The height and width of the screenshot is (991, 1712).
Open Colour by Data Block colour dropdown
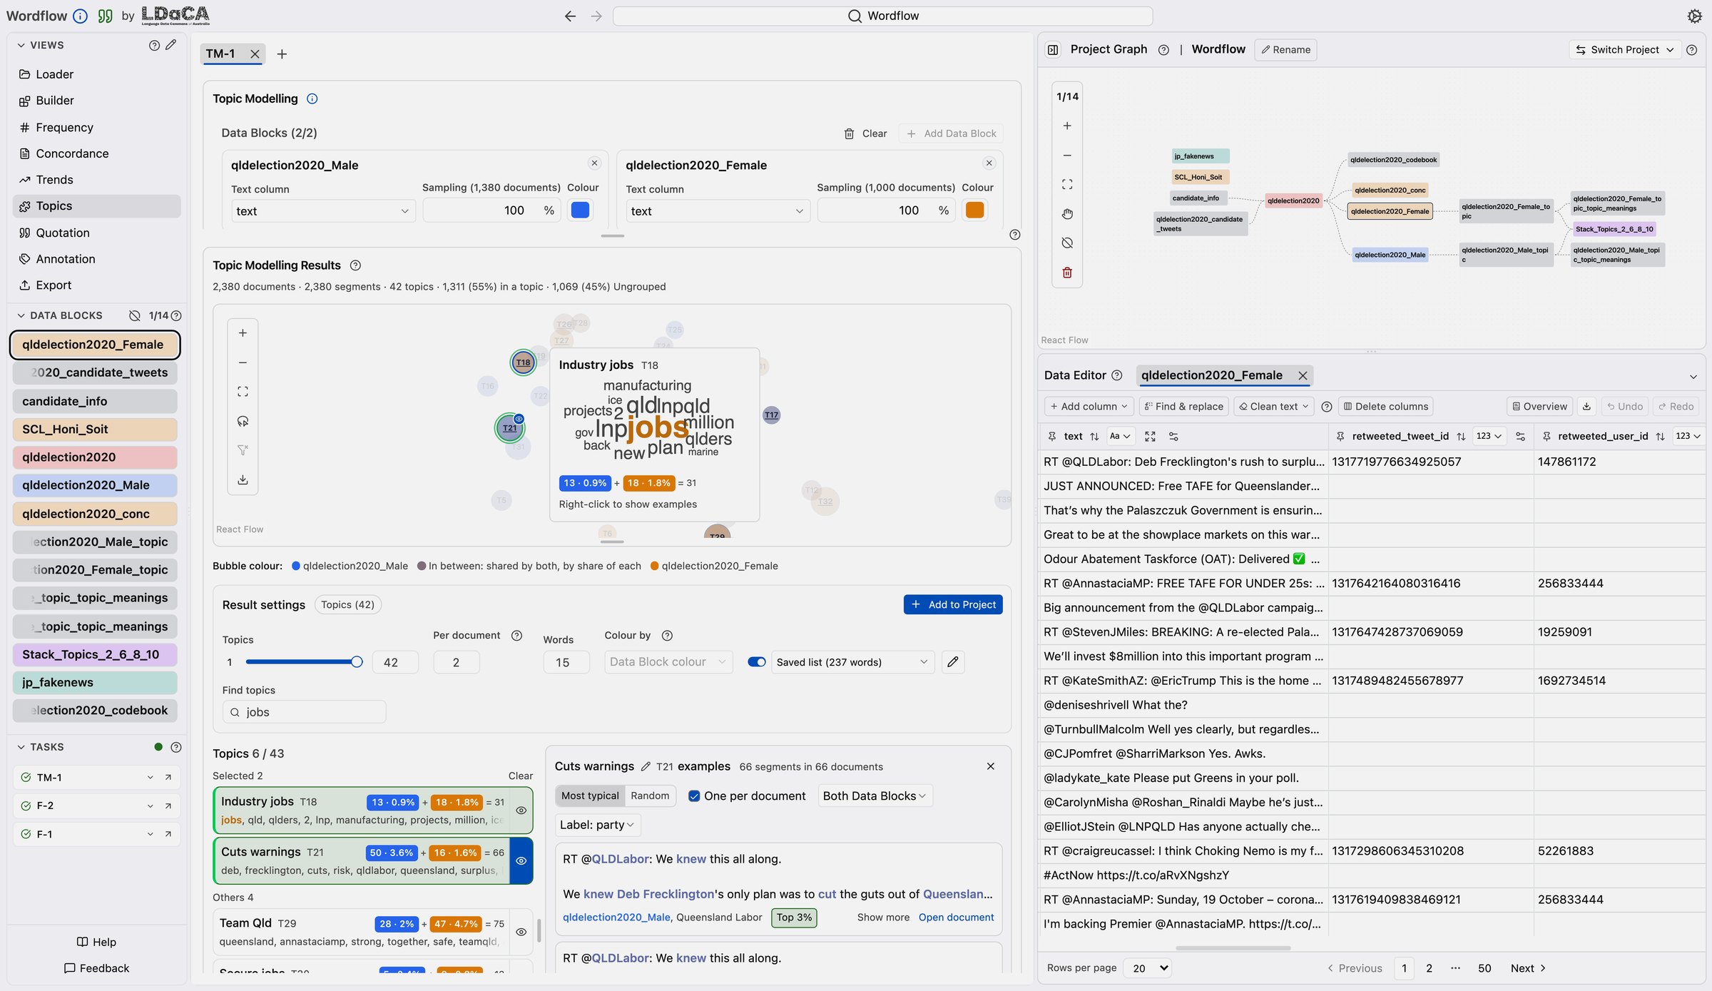point(668,662)
